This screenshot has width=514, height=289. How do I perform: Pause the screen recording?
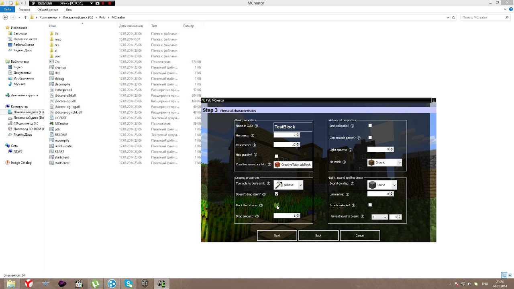(103, 3)
